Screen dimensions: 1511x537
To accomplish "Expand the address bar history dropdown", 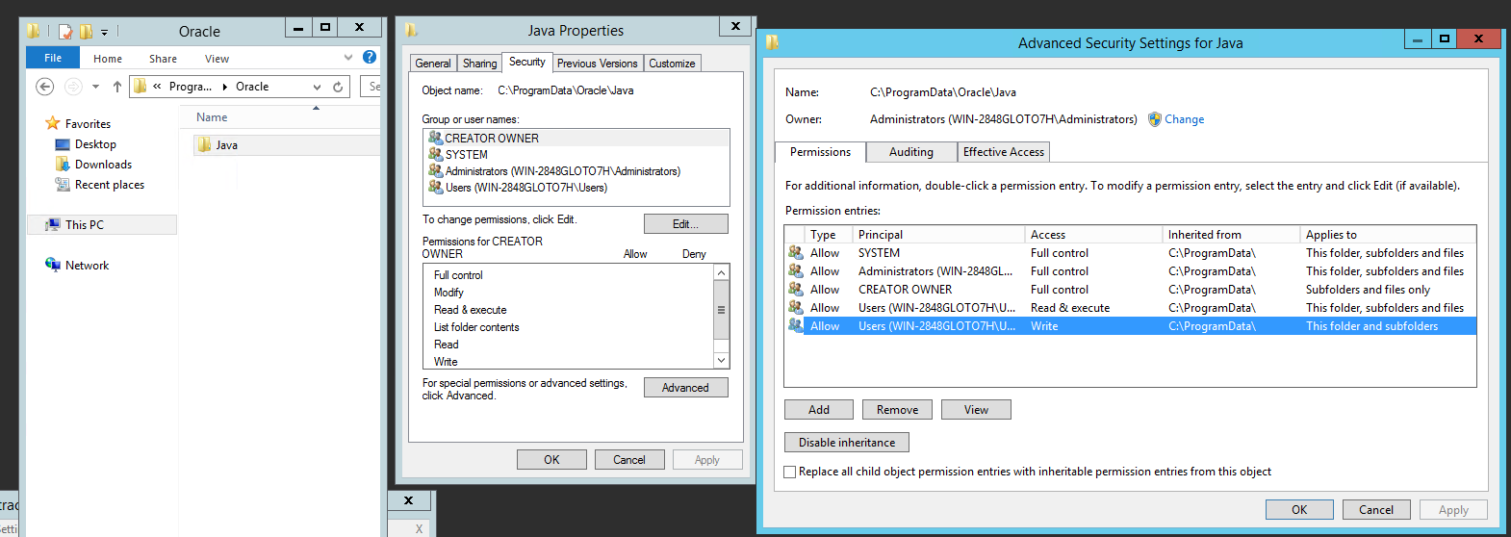I will tap(317, 87).
